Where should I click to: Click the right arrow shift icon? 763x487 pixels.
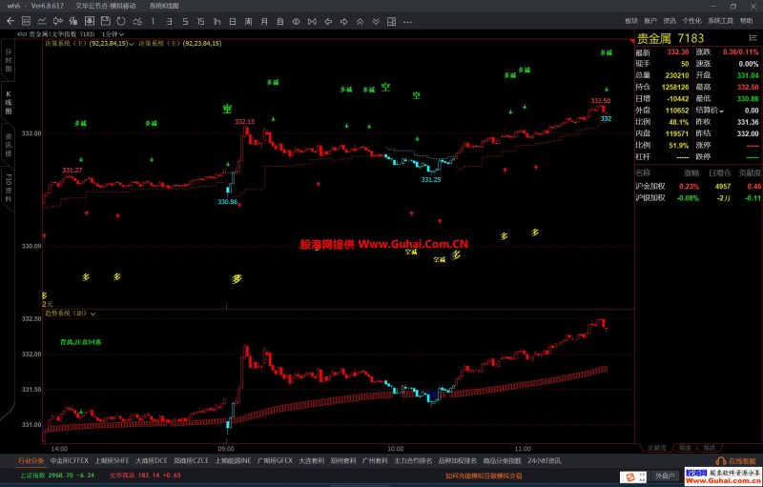[x=344, y=21]
